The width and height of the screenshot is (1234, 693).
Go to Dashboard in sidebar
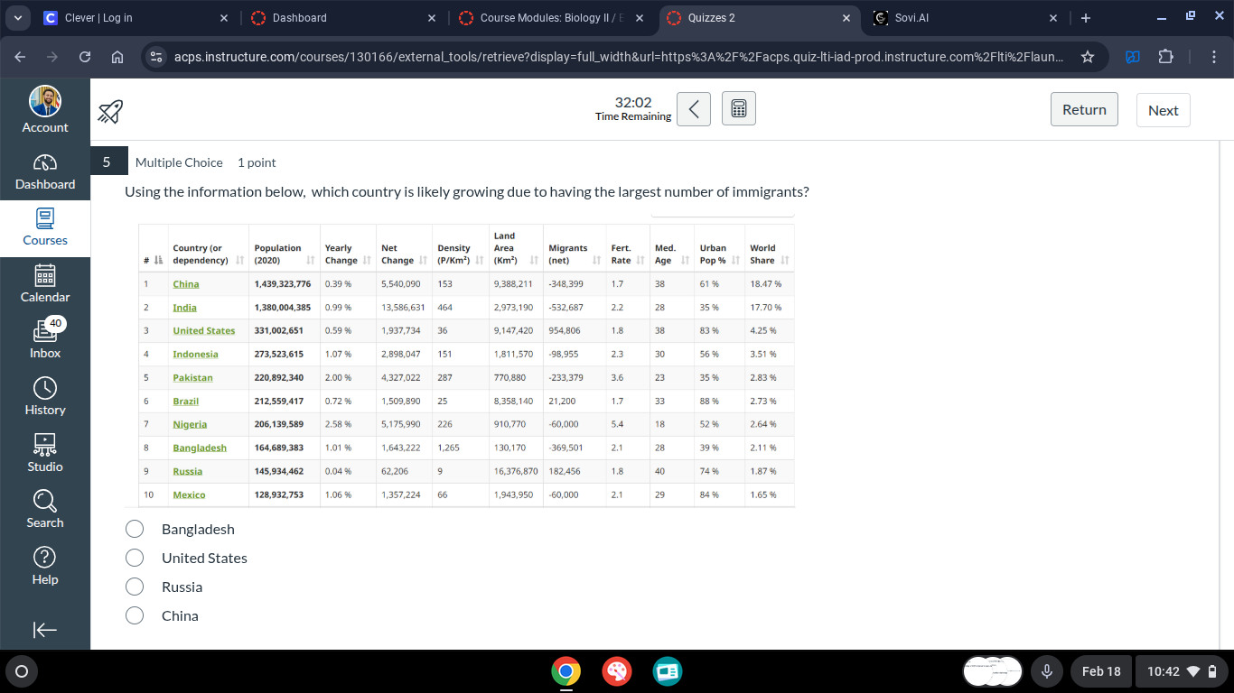[x=45, y=171]
